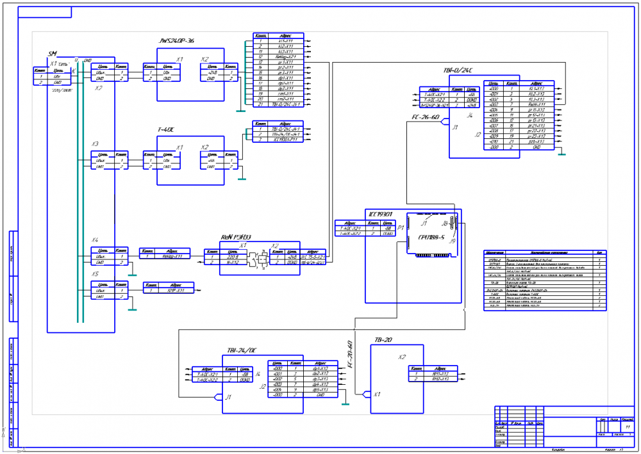Click the T-40C power supply label
641x454 pixels.
(166, 130)
